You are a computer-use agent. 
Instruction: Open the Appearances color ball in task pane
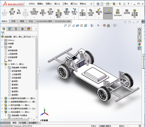pos(139,44)
